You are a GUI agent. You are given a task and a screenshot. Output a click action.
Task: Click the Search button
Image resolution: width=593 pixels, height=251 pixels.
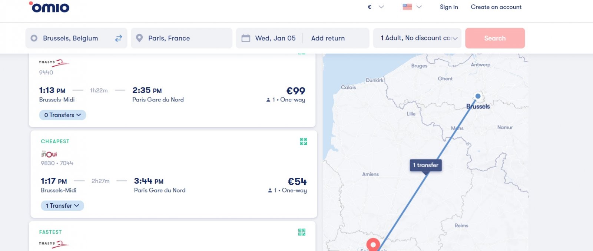[x=495, y=38]
